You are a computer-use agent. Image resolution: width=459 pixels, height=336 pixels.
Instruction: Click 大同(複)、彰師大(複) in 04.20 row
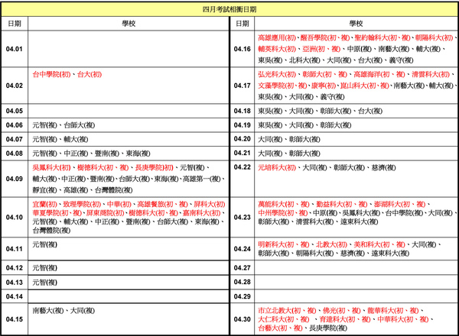pyautogui.click(x=289, y=140)
